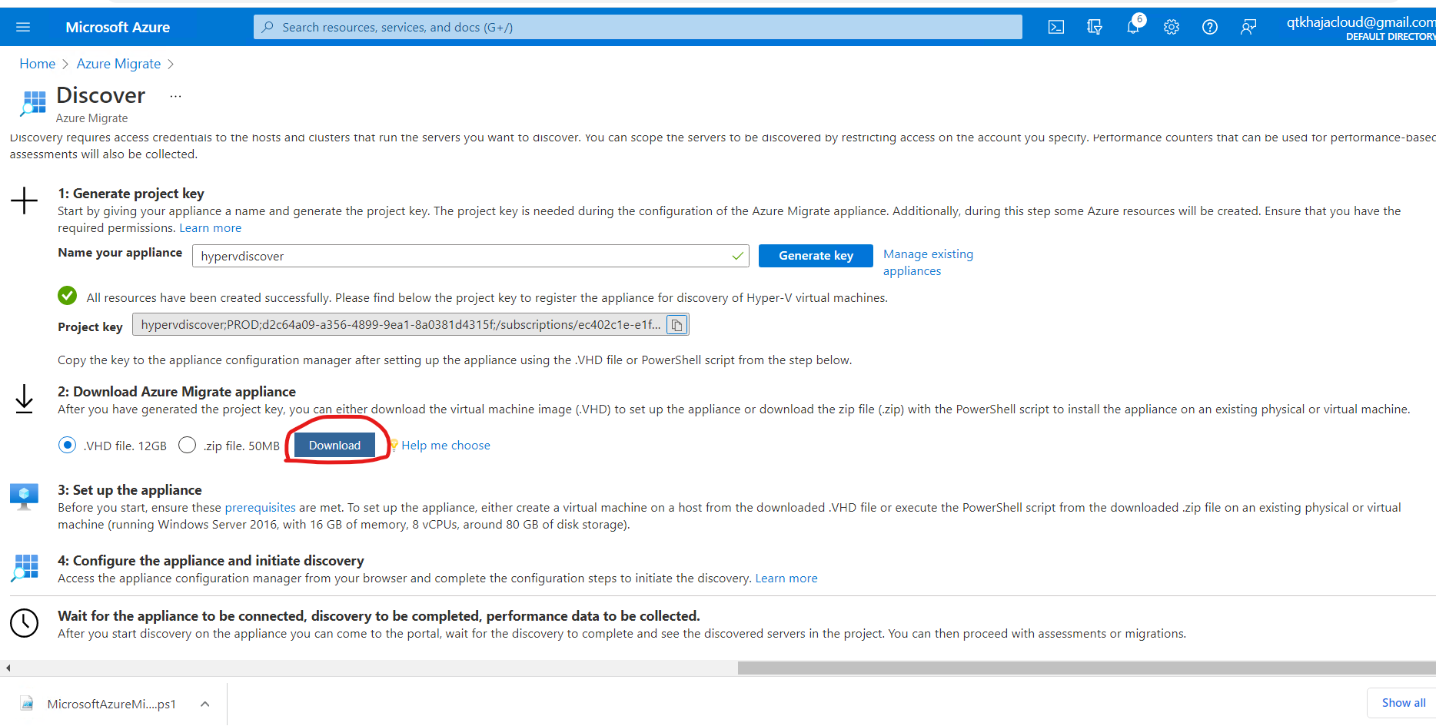Copy the project key to clipboard

coord(676,325)
